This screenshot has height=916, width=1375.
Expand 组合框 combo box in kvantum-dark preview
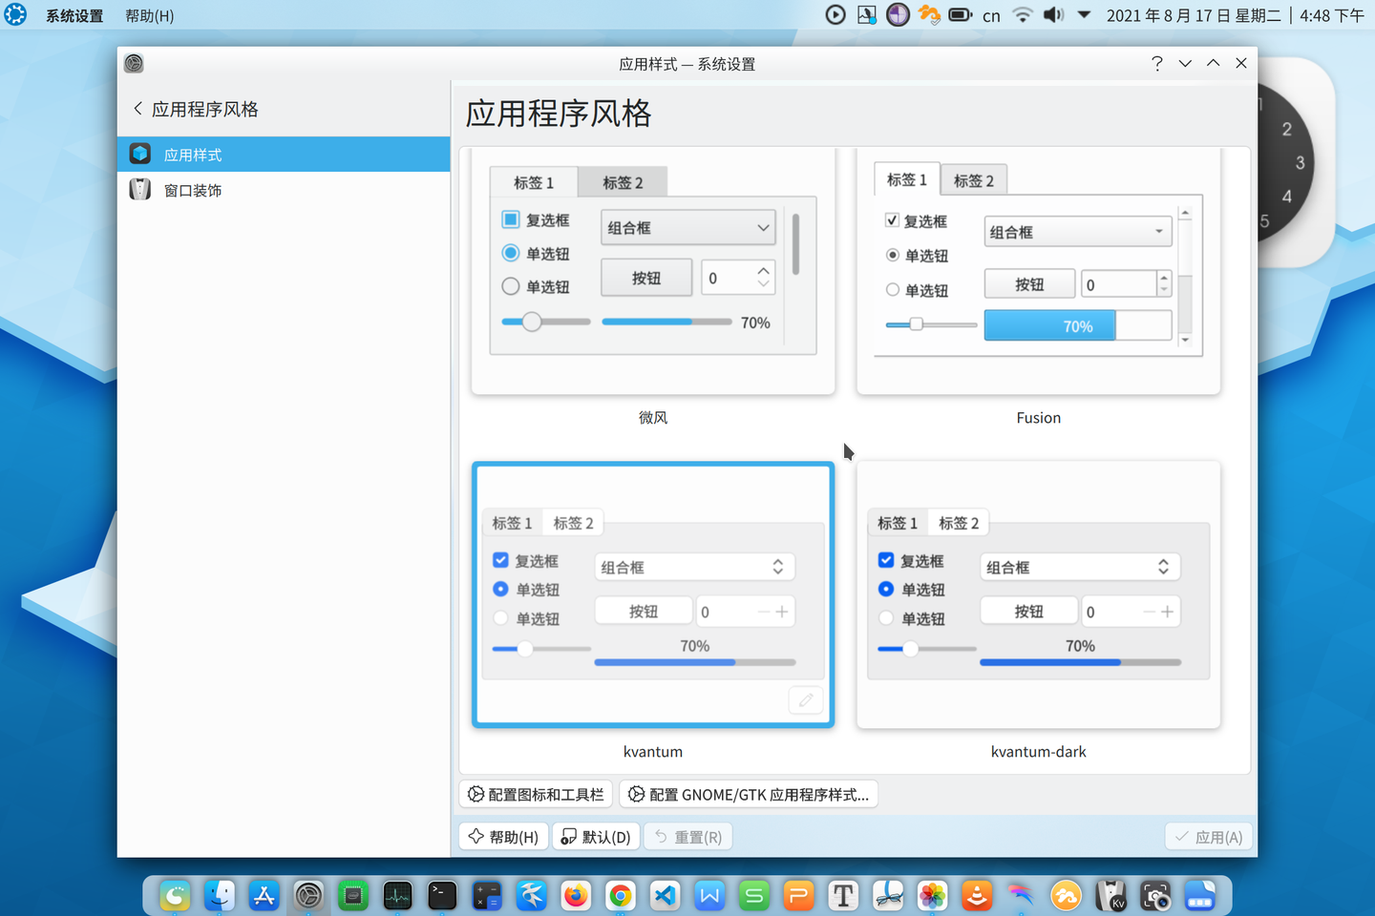pos(1080,567)
